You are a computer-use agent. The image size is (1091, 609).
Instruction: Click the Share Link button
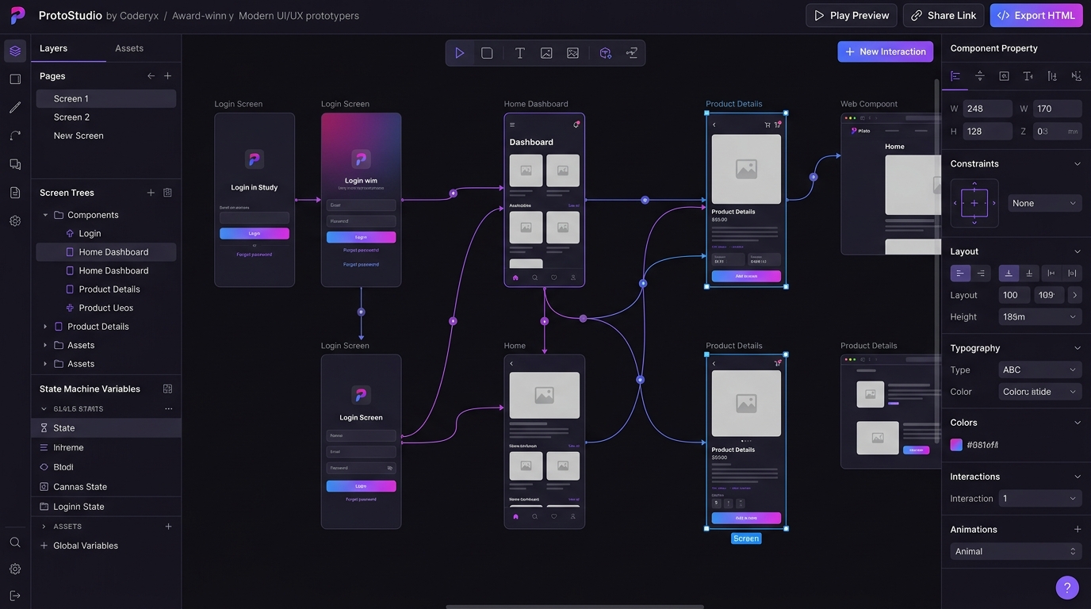pos(944,16)
